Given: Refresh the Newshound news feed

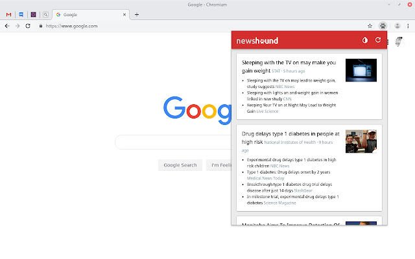Looking at the screenshot, I should pyautogui.click(x=378, y=40).
